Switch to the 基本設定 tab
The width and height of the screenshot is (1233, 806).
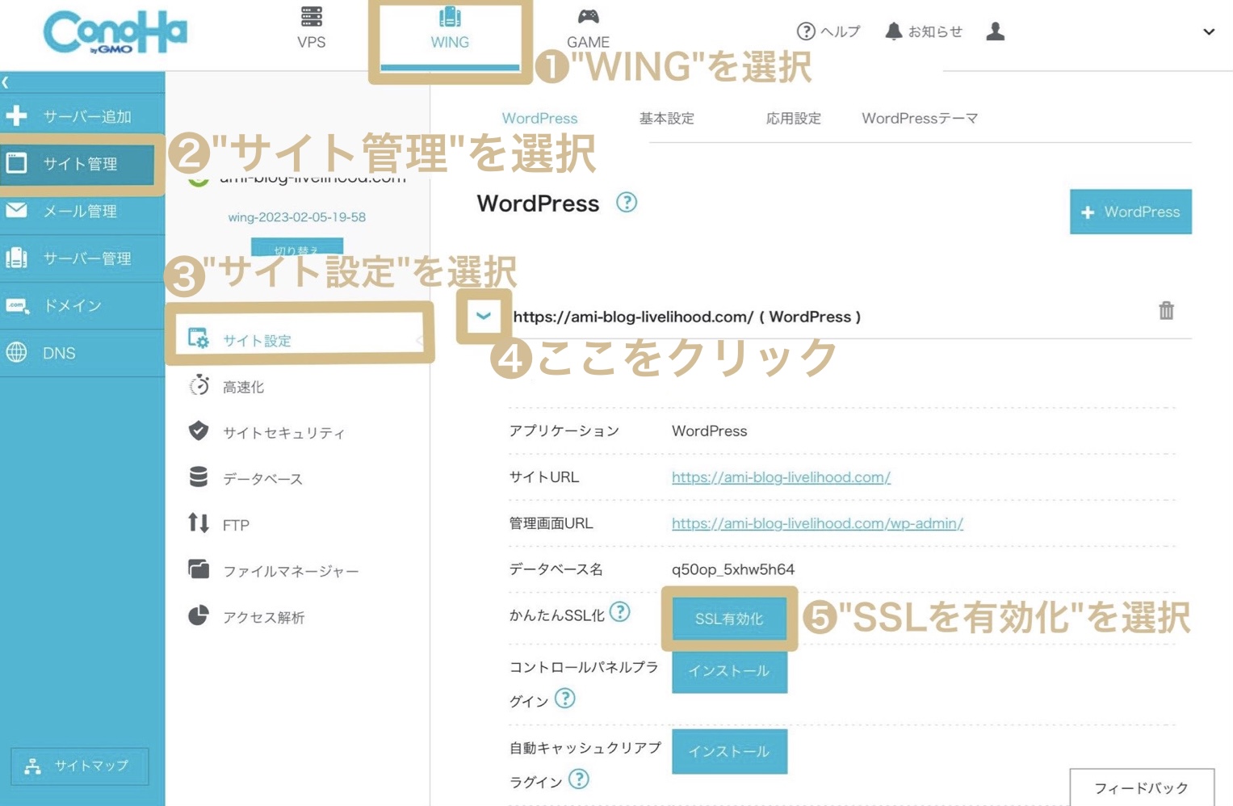click(667, 118)
